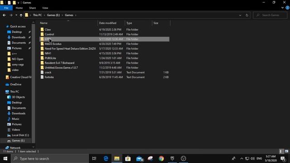Screen dimensions: 290x163
Task: Open the File menu
Action: pos(6,8)
